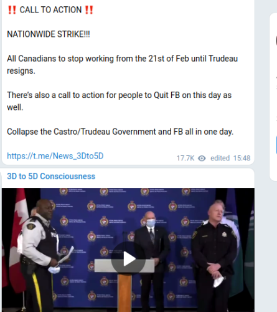The height and width of the screenshot is (312, 277).
Task: Click the Quit FB call to action paragraph
Action: tap(119, 101)
